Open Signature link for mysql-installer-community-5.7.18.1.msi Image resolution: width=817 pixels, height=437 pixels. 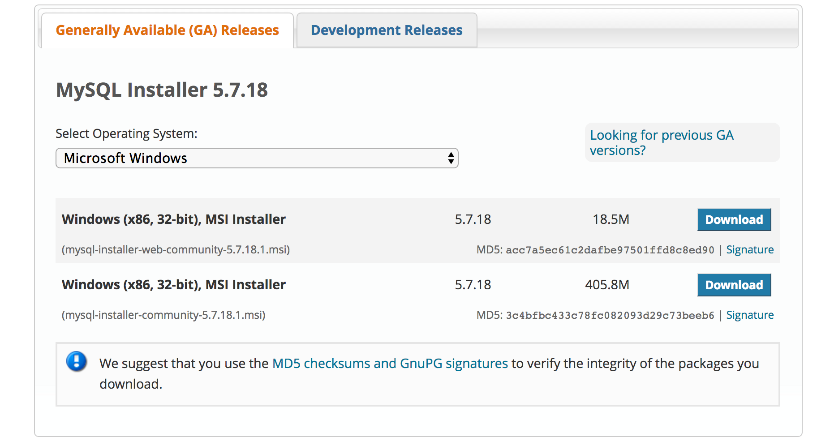click(x=750, y=315)
